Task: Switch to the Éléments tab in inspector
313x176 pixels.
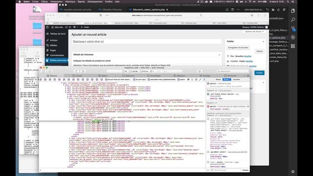Action: 52,76
